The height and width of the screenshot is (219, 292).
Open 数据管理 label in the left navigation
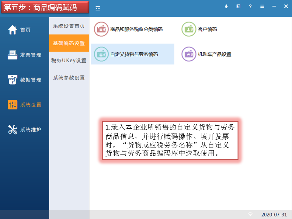click(31, 80)
